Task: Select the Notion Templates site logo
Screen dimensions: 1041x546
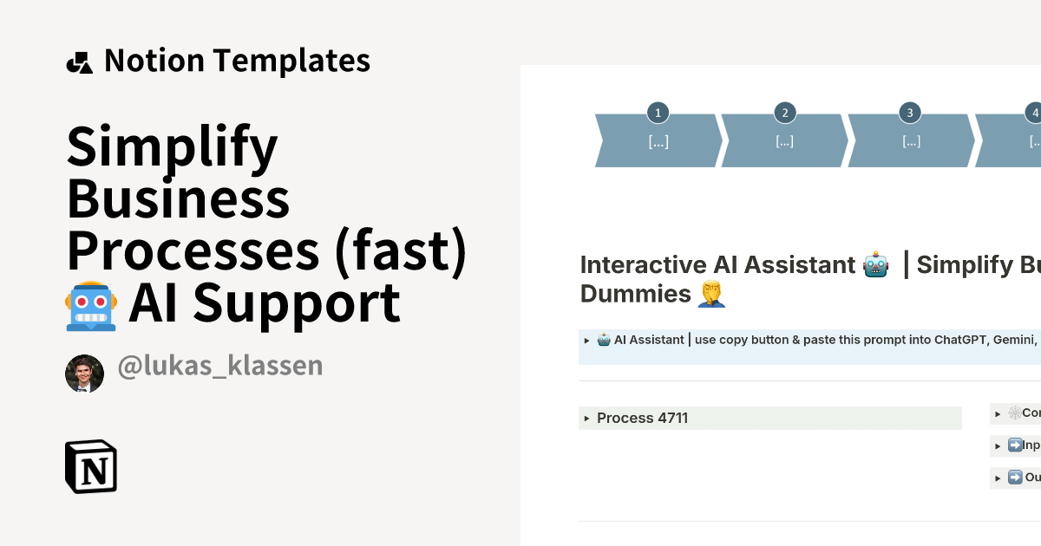Action: [80, 60]
